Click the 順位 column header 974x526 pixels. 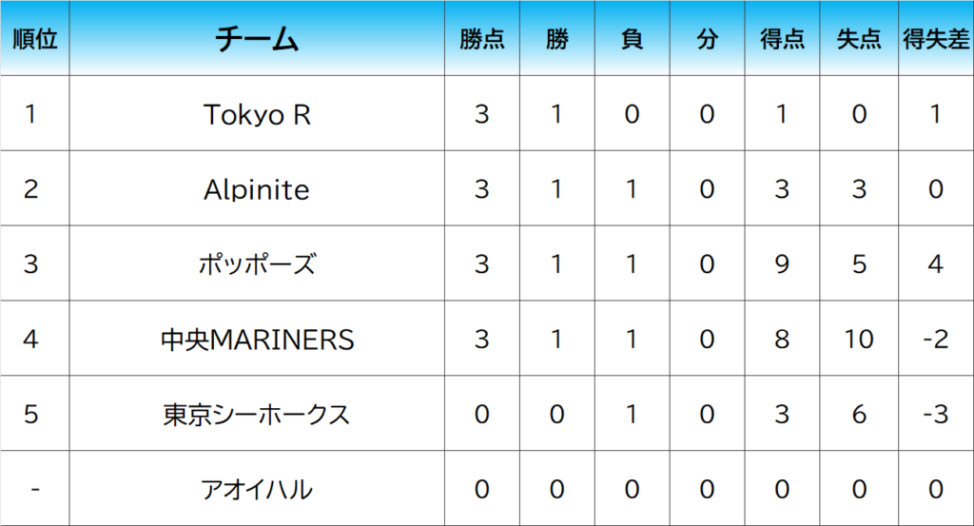[35, 39]
